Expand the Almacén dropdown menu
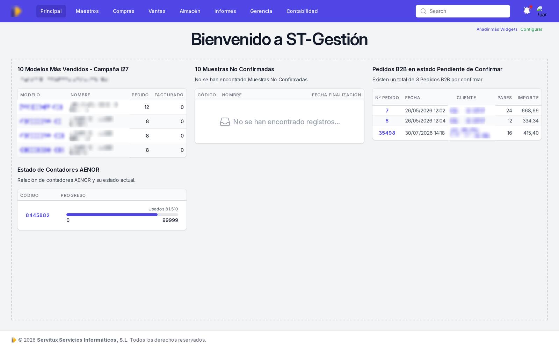559x349 pixels. (x=190, y=11)
